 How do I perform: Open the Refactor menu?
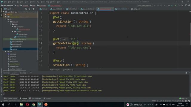(33, 2)
